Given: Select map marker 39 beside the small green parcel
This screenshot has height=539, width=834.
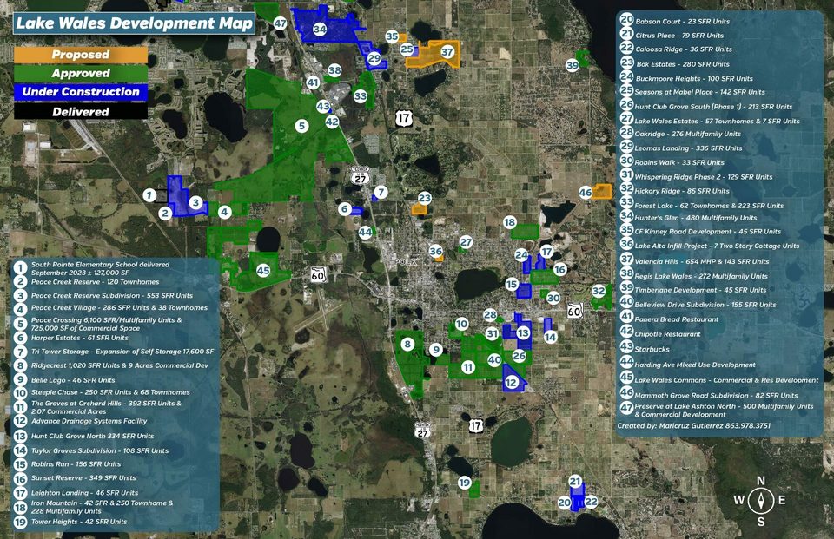Looking at the screenshot, I should (572, 65).
